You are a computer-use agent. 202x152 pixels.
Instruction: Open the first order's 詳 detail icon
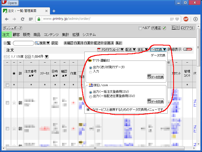coord(20,103)
